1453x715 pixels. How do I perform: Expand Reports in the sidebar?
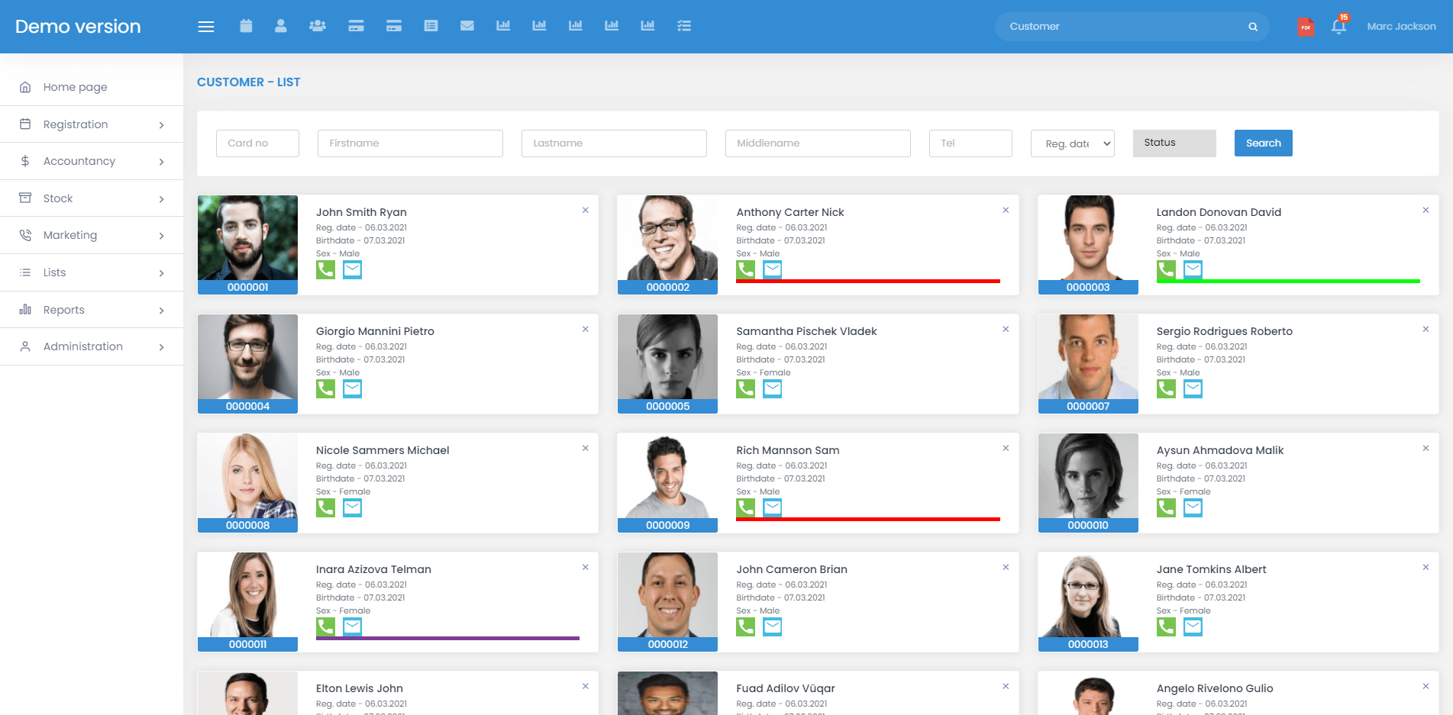tap(92, 310)
